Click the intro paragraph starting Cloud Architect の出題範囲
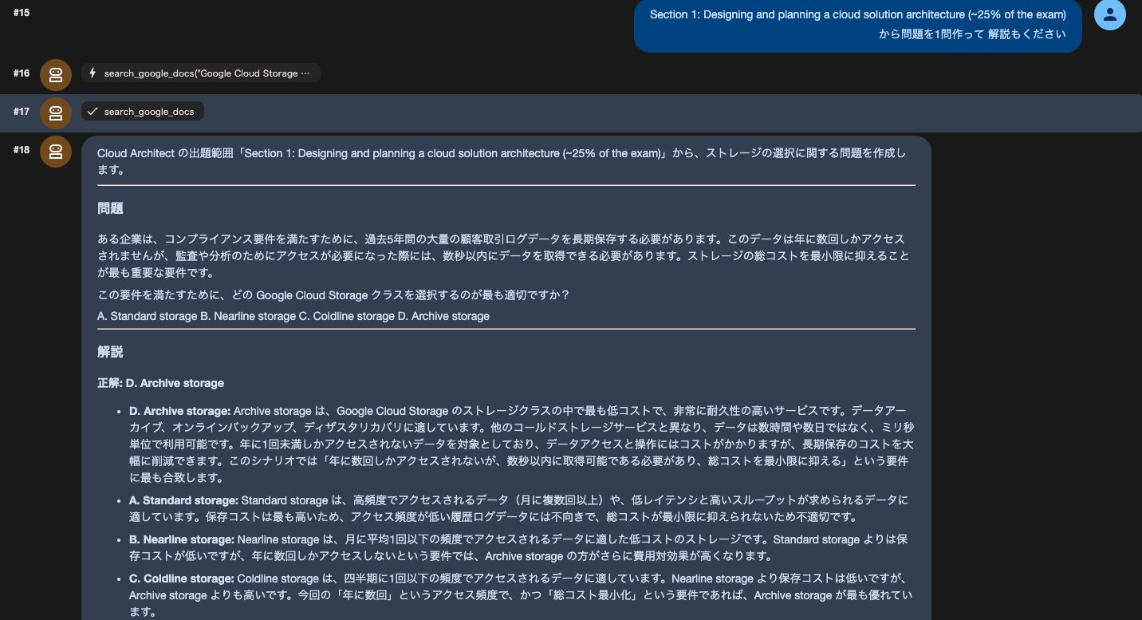 coord(502,161)
